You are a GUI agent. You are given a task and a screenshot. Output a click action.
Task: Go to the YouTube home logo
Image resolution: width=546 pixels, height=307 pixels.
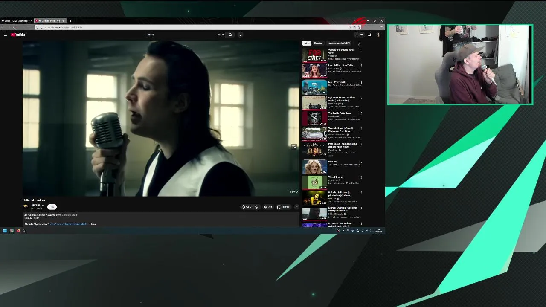(x=18, y=35)
